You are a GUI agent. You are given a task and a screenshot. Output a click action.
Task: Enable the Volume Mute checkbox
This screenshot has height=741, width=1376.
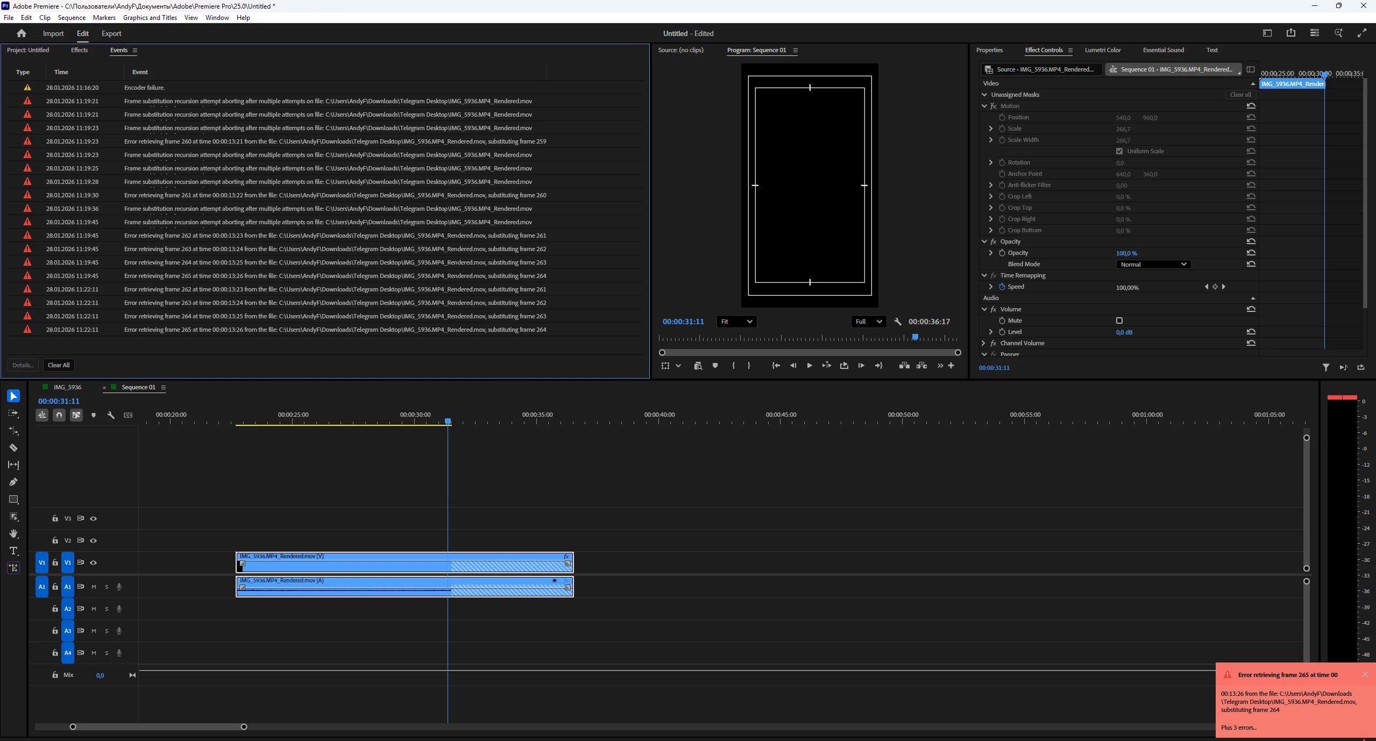click(1119, 320)
